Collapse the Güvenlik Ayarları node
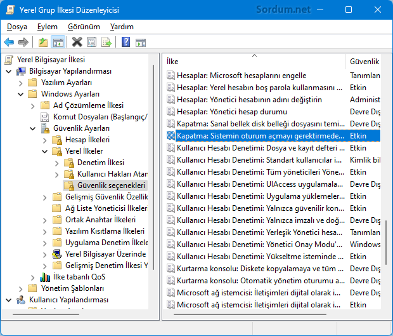This screenshot has width=393, height=336. coord(32,128)
